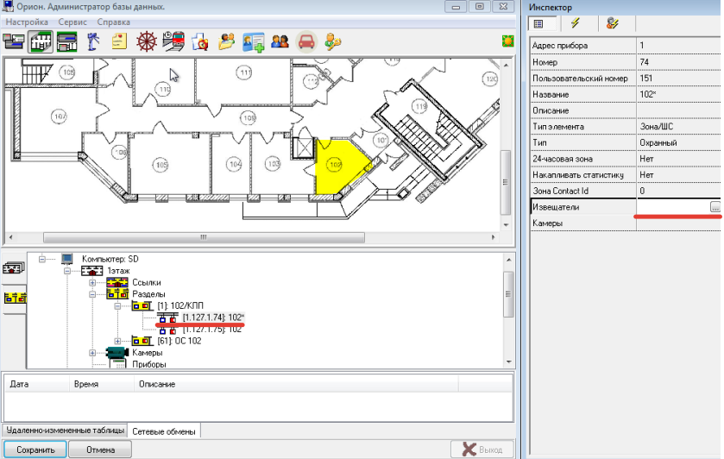This screenshot has height=459, width=724.
Task: Select the floor plans toolbar icon
Action: 40,40
